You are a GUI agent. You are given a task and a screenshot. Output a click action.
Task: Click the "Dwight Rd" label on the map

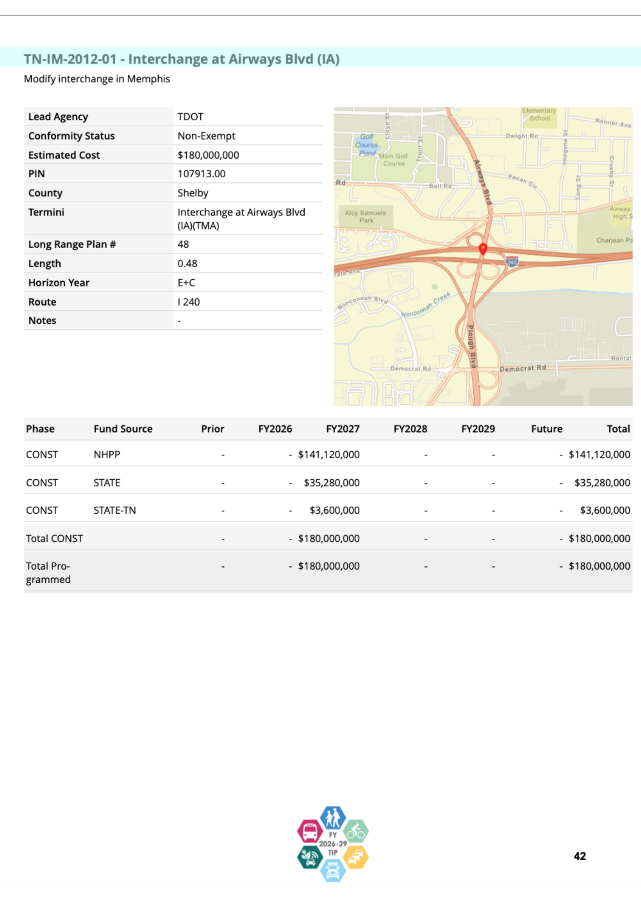522,136
